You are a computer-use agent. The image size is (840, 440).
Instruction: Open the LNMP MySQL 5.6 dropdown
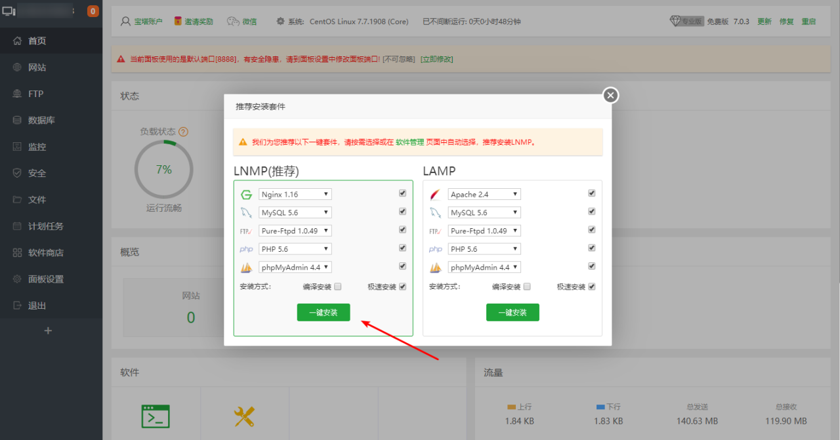click(295, 212)
